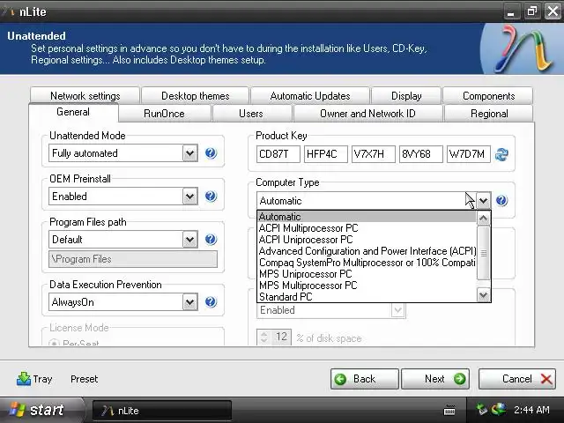
Task: Select Advanced Configuration and Power Interface option
Action: pos(367,251)
